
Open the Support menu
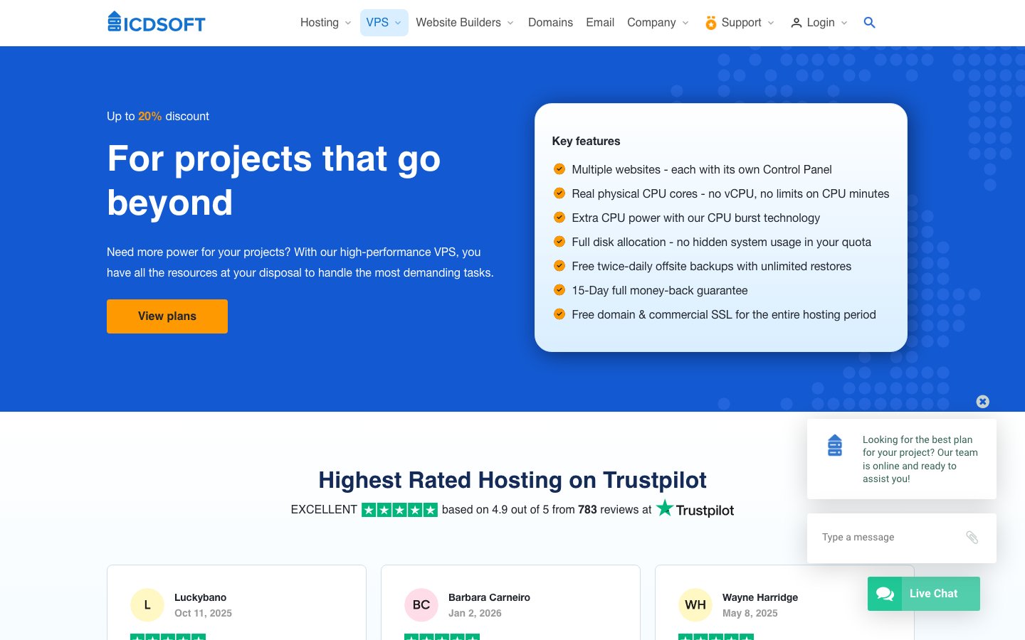[x=741, y=23]
